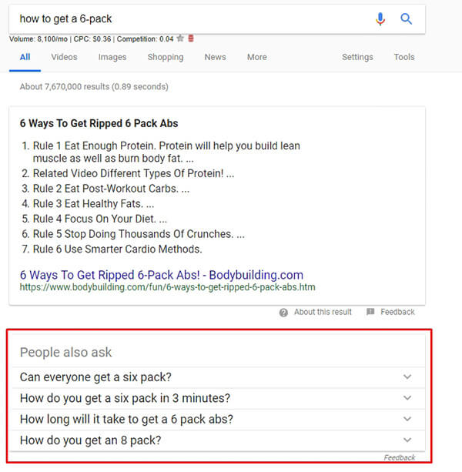This screenshot has height=472, width=462.
Task: Open the Shopping results tab
Action: pyautogui.click(x=166, y=57)
